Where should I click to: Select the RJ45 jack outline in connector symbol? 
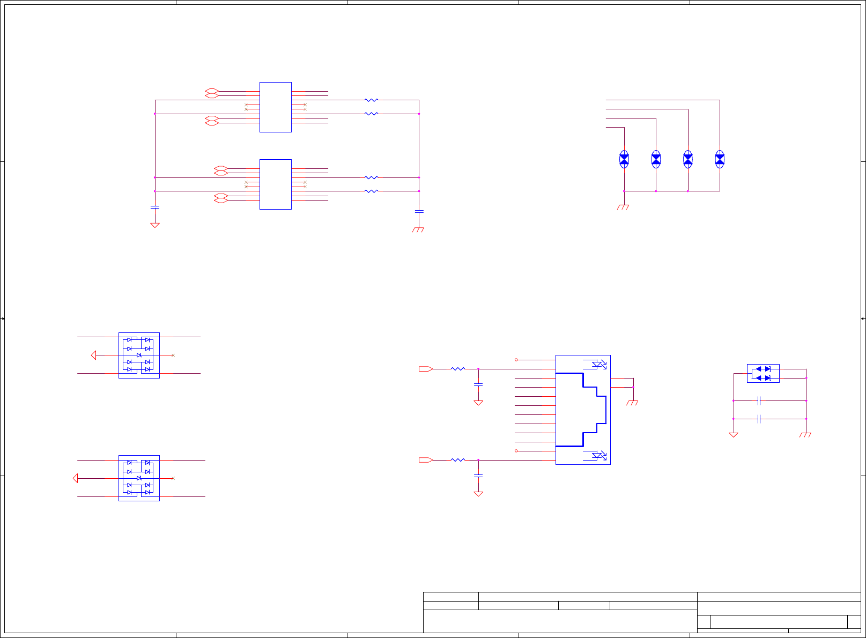pyautogui.click(x=581, y=410)
